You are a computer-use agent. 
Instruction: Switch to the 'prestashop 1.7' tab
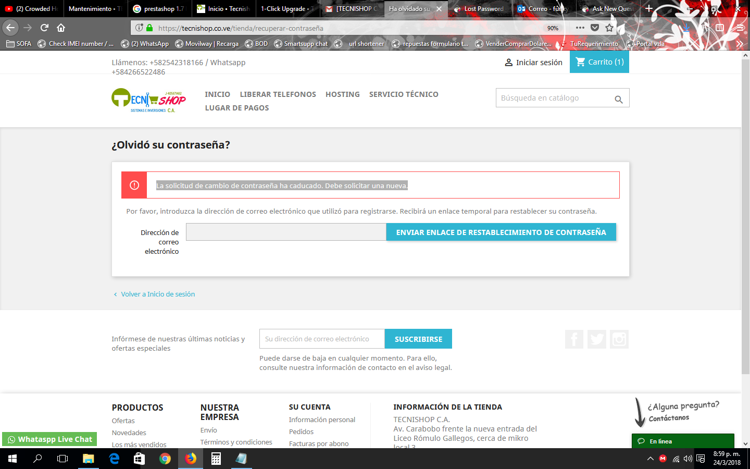tap(160, 9)
